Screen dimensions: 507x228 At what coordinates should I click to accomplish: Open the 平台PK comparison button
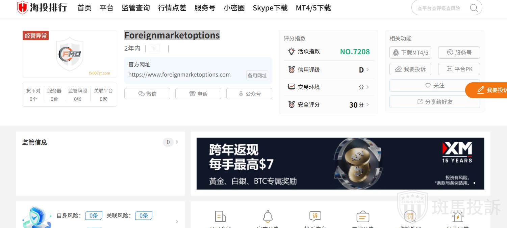click(x=459, y=69)
